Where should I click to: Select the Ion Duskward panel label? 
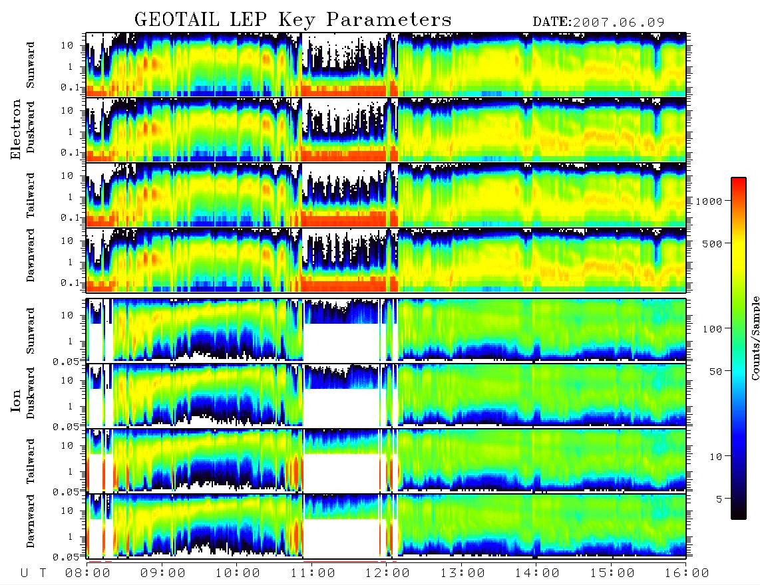(31, 394)
